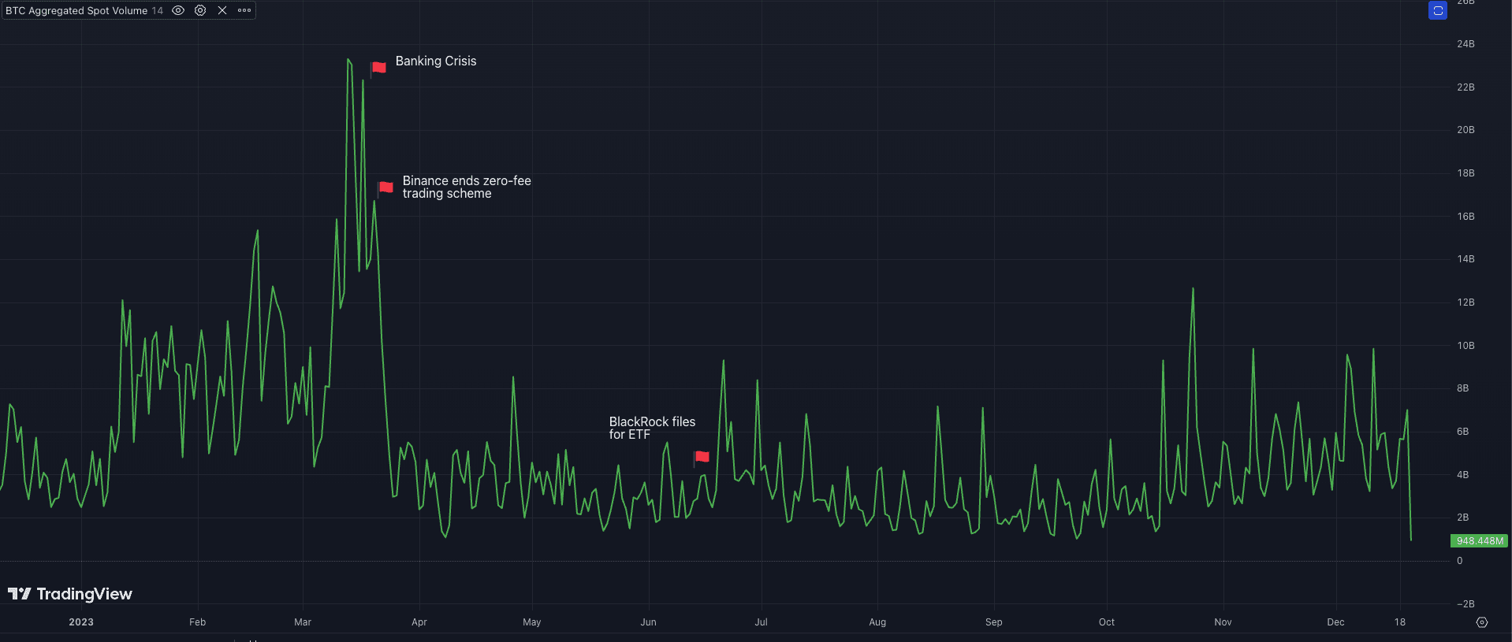Select the BlackRock ETF red flag marker
The width and height of the screenshot is (1512, 642).
coord(702,457)
